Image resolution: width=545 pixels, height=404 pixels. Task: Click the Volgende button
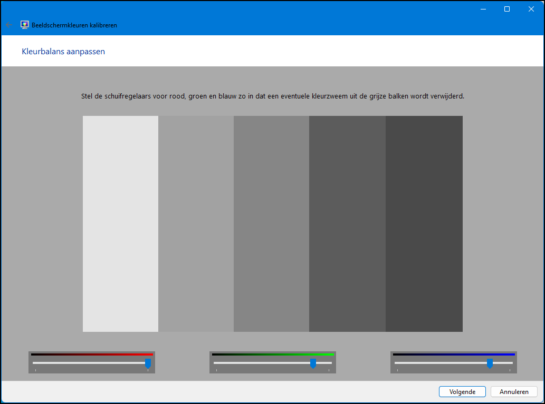[462, 391]
